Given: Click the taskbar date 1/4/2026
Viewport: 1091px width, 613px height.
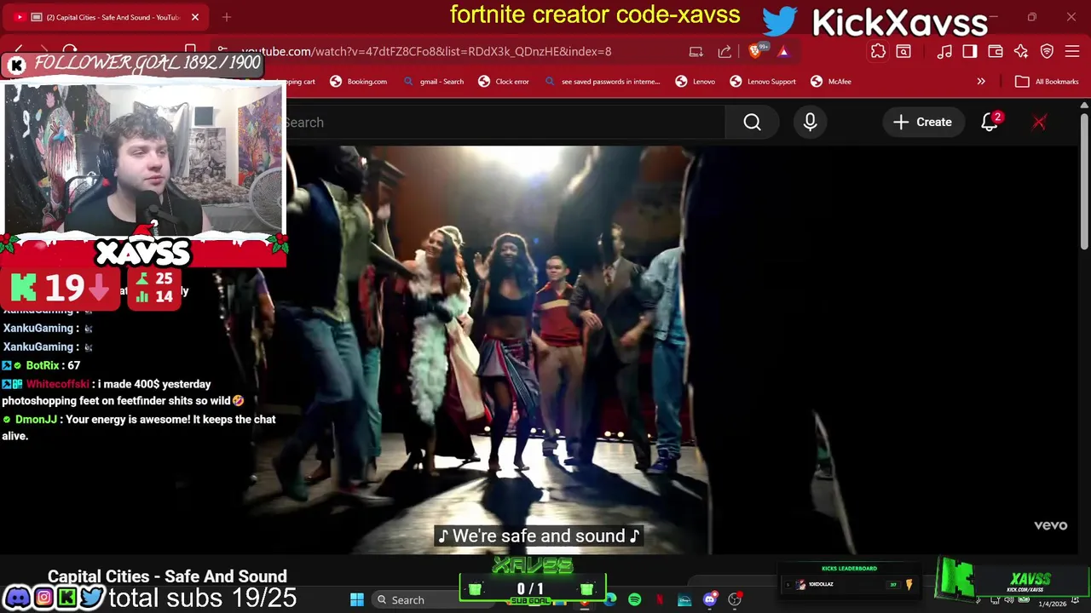Looking at the screenshot, I should 1052,604.
